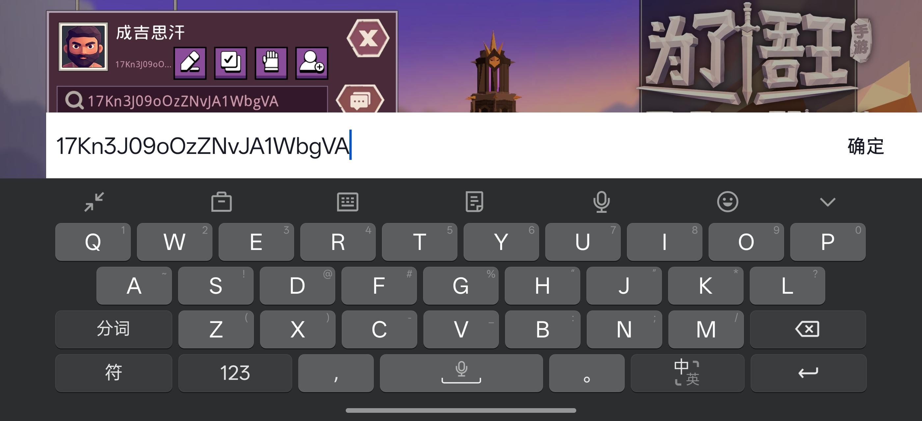Tap the backspace delete key
Image resolution: width=922 pixels, height=421 pixels.
pos(808,329)
